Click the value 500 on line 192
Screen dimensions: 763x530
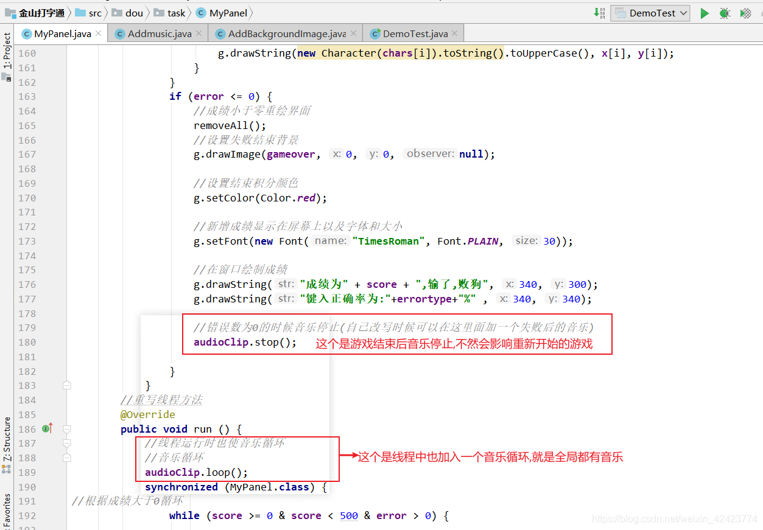click(x=349, y=515)
